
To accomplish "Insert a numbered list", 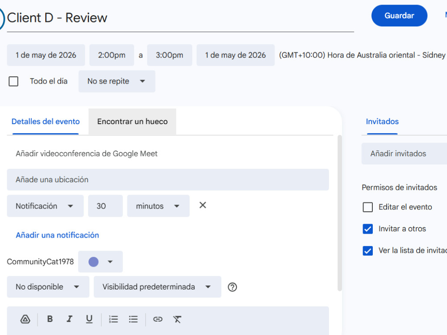I will coord(113,319).
